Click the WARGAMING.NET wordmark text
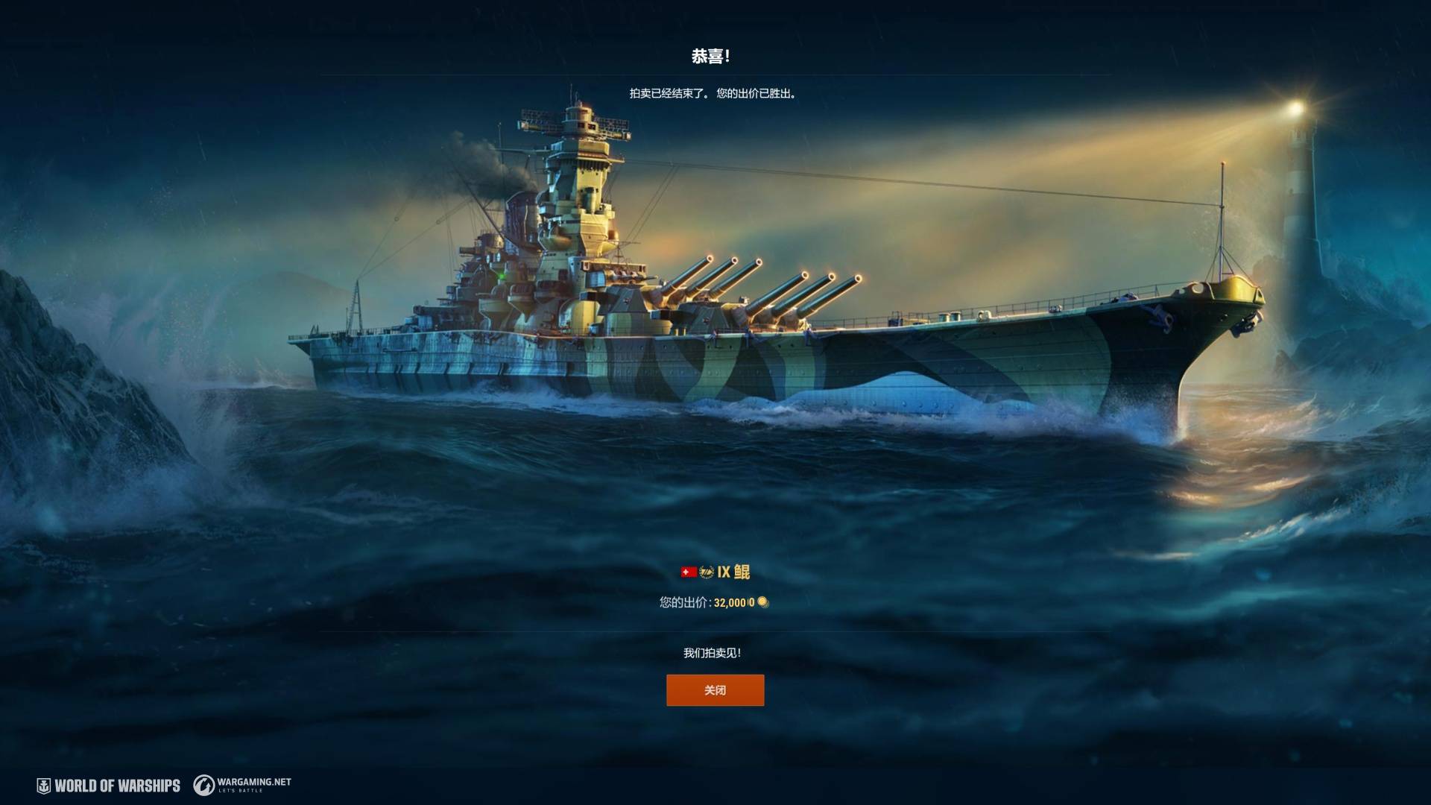The width and height of the screenshot is (1431, 805). [254, 782]
